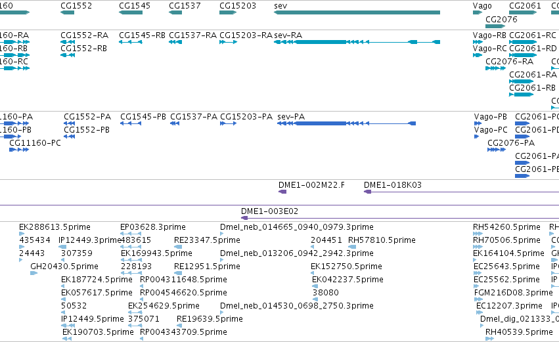
Task: Select transcript CG2076-RA
Action: (x=495, y=68)
